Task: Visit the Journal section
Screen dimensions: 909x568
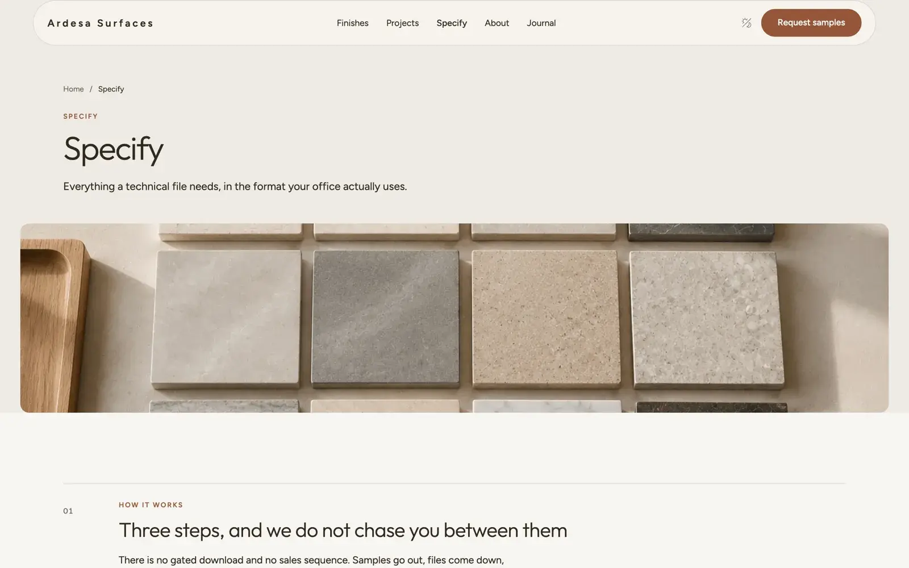Action: pyautogui.click(x=541, y=23)
